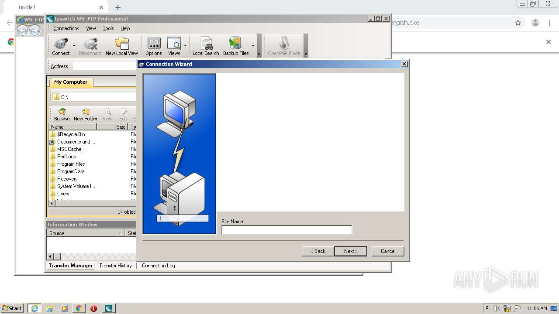
Task: Open Chrome three-dot menu
Action: coord(550,23)
